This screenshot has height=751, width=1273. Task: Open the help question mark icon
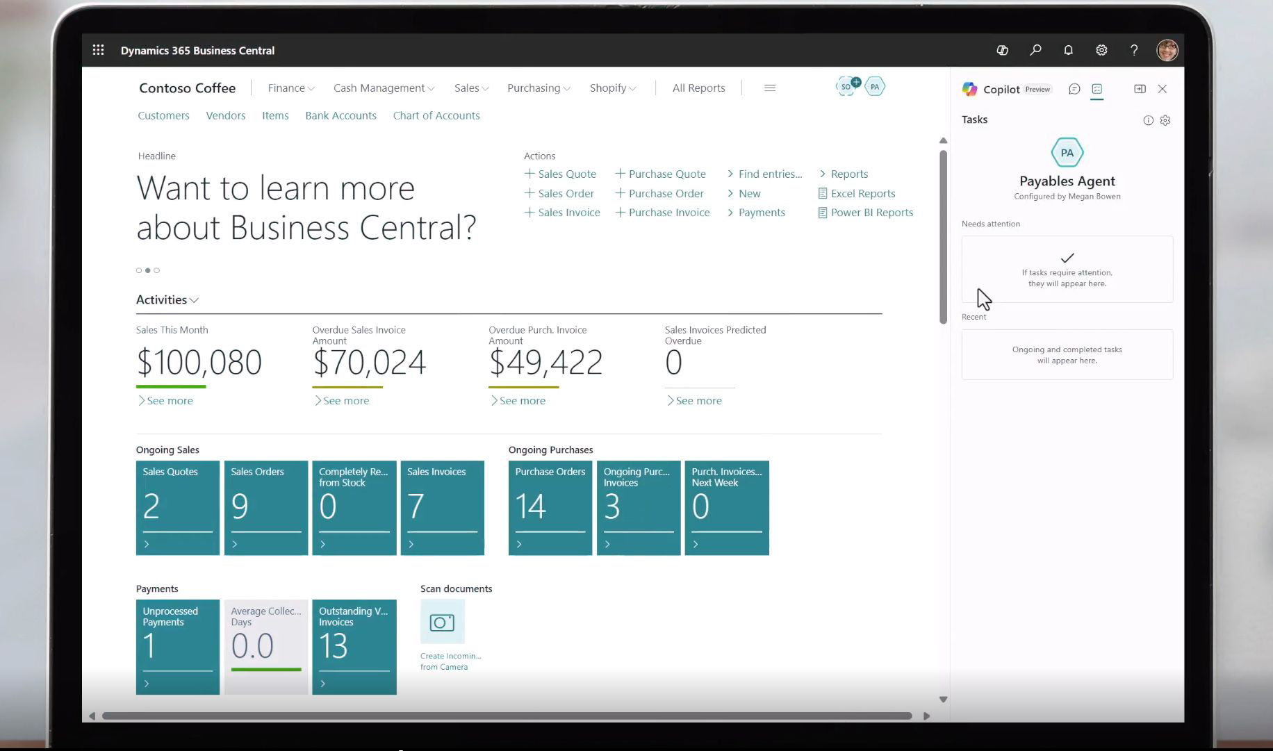(x=1134, y=50)
